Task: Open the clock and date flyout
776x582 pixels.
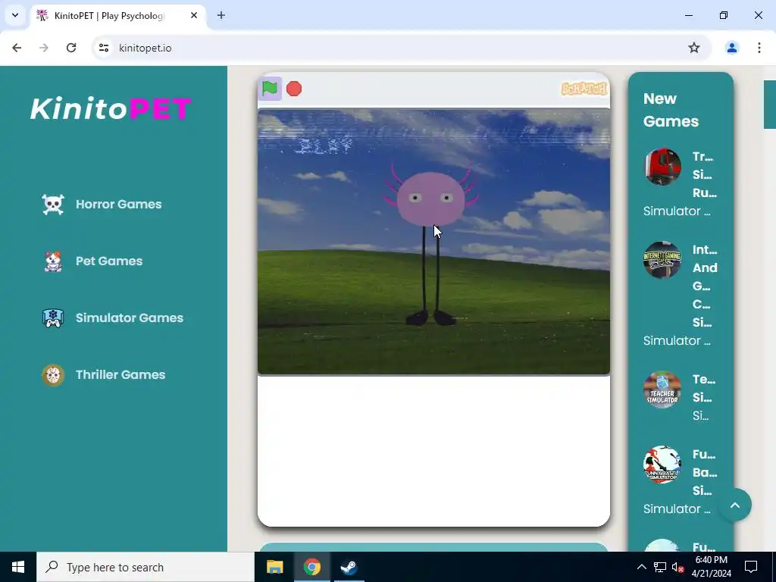Action: point(711,567)
